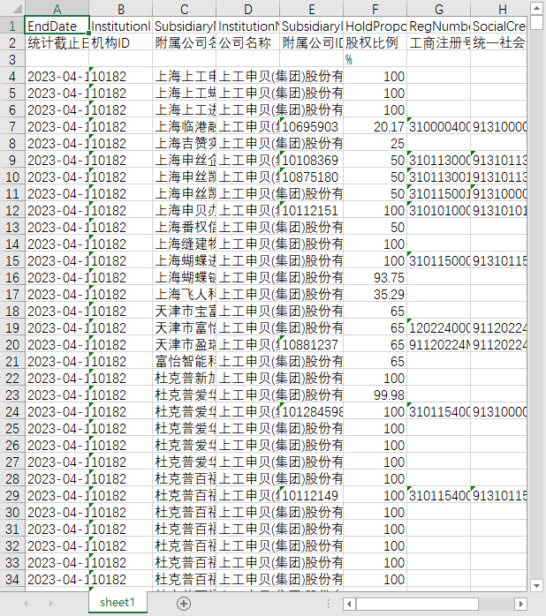Add a new sheet with plus icon
Image resolution: width=546 pixels, height=616 pixels.
pos(184,603)
